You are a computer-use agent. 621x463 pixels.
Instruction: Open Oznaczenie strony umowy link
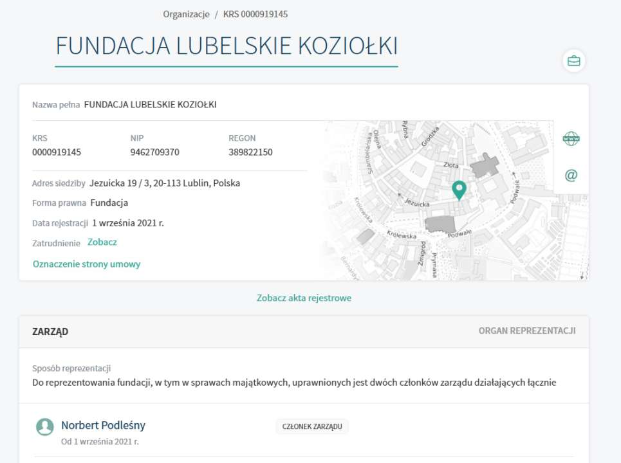point(86,264)
